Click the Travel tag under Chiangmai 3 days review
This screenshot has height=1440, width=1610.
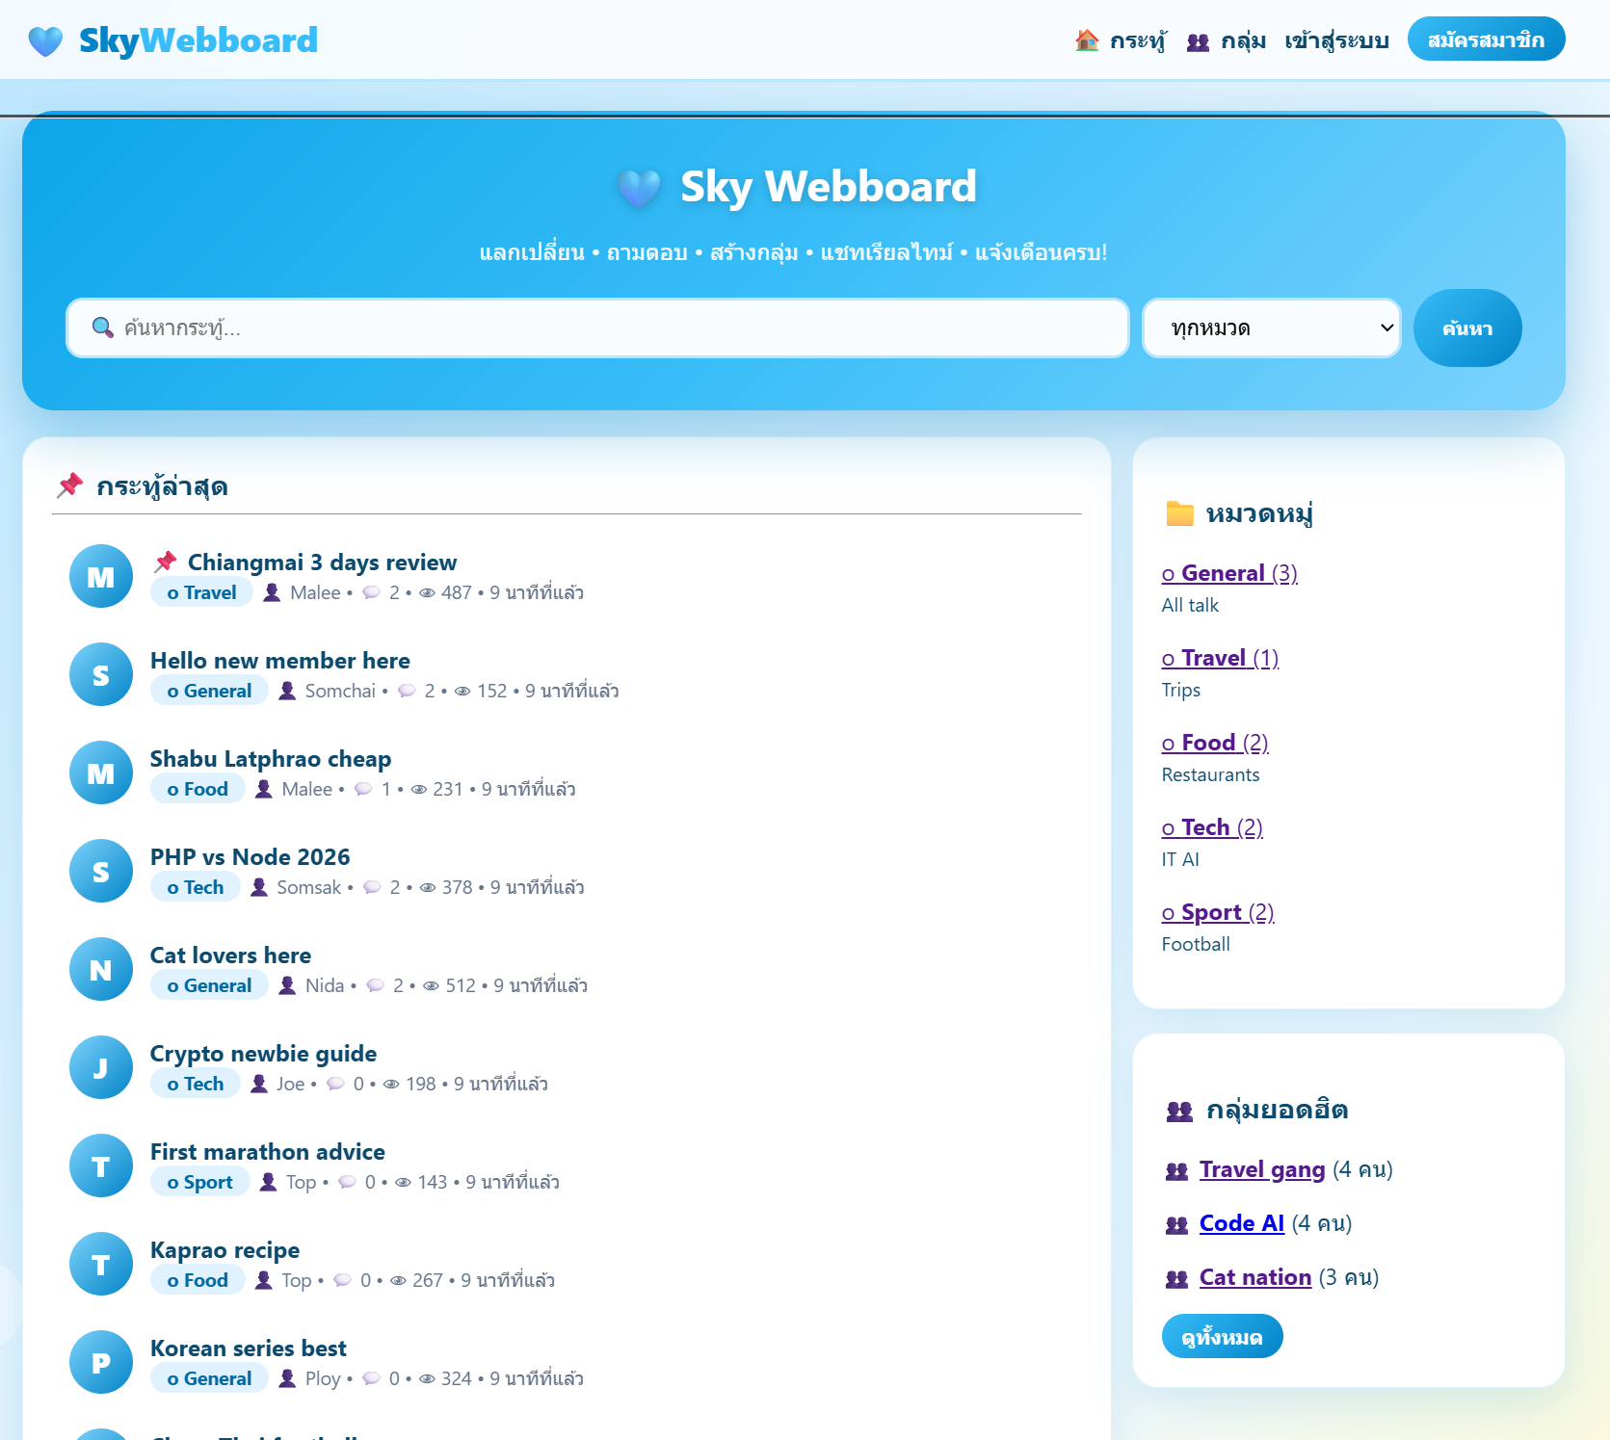(201, 592)
